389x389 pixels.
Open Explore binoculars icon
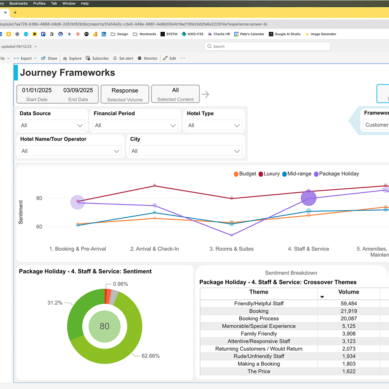tap(65, 58)
